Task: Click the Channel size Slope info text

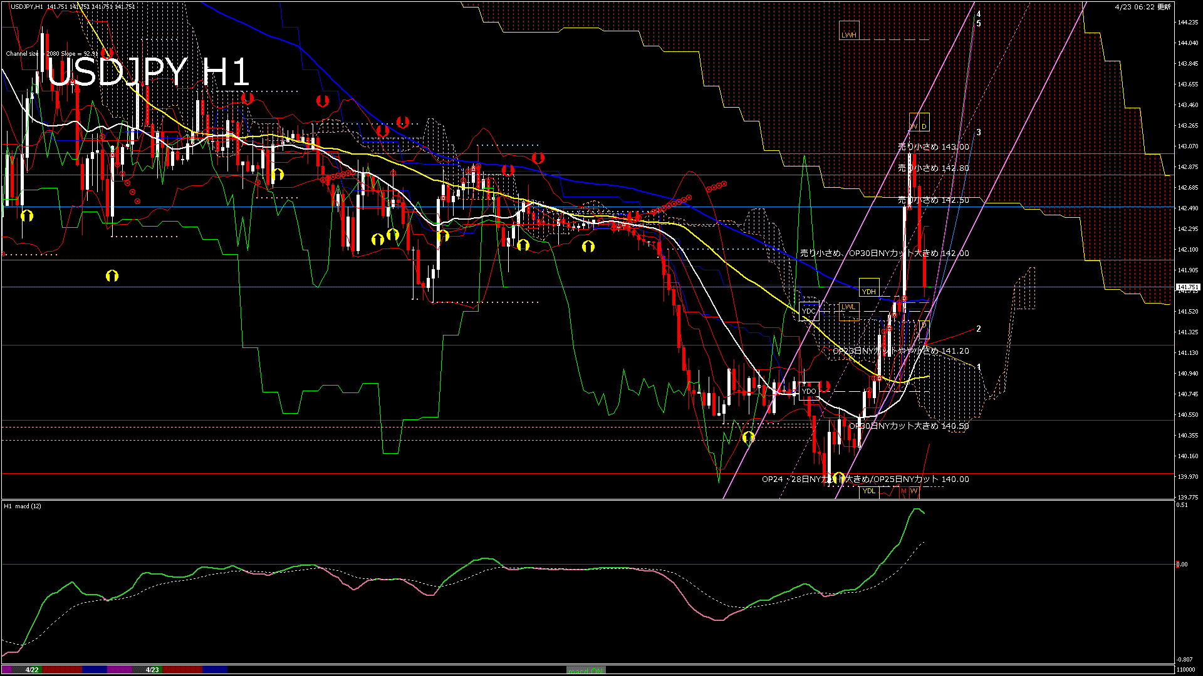Action: (x=52, y=54)
